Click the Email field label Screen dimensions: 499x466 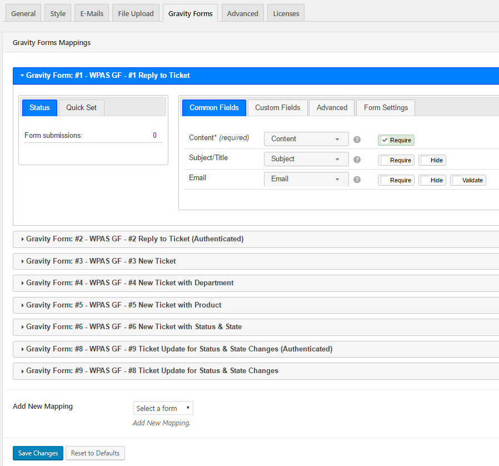pos(198,178)
